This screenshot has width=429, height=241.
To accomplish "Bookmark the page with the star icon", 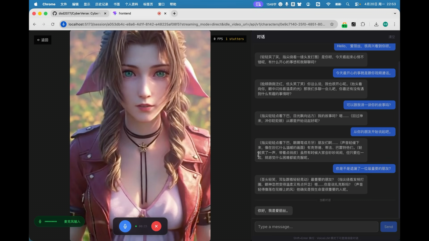I will [332, 24].
